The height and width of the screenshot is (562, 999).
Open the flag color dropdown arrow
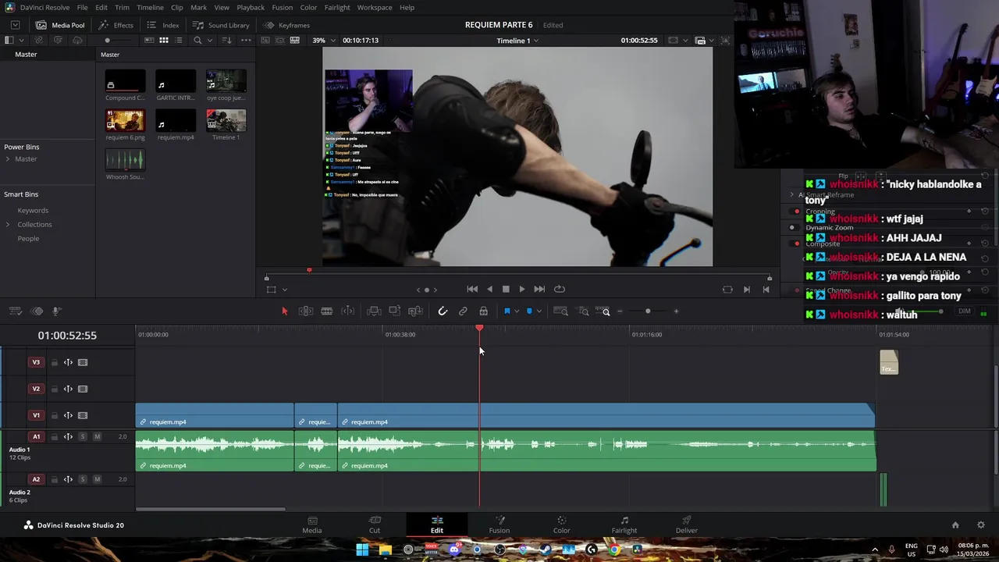[516, 311]
